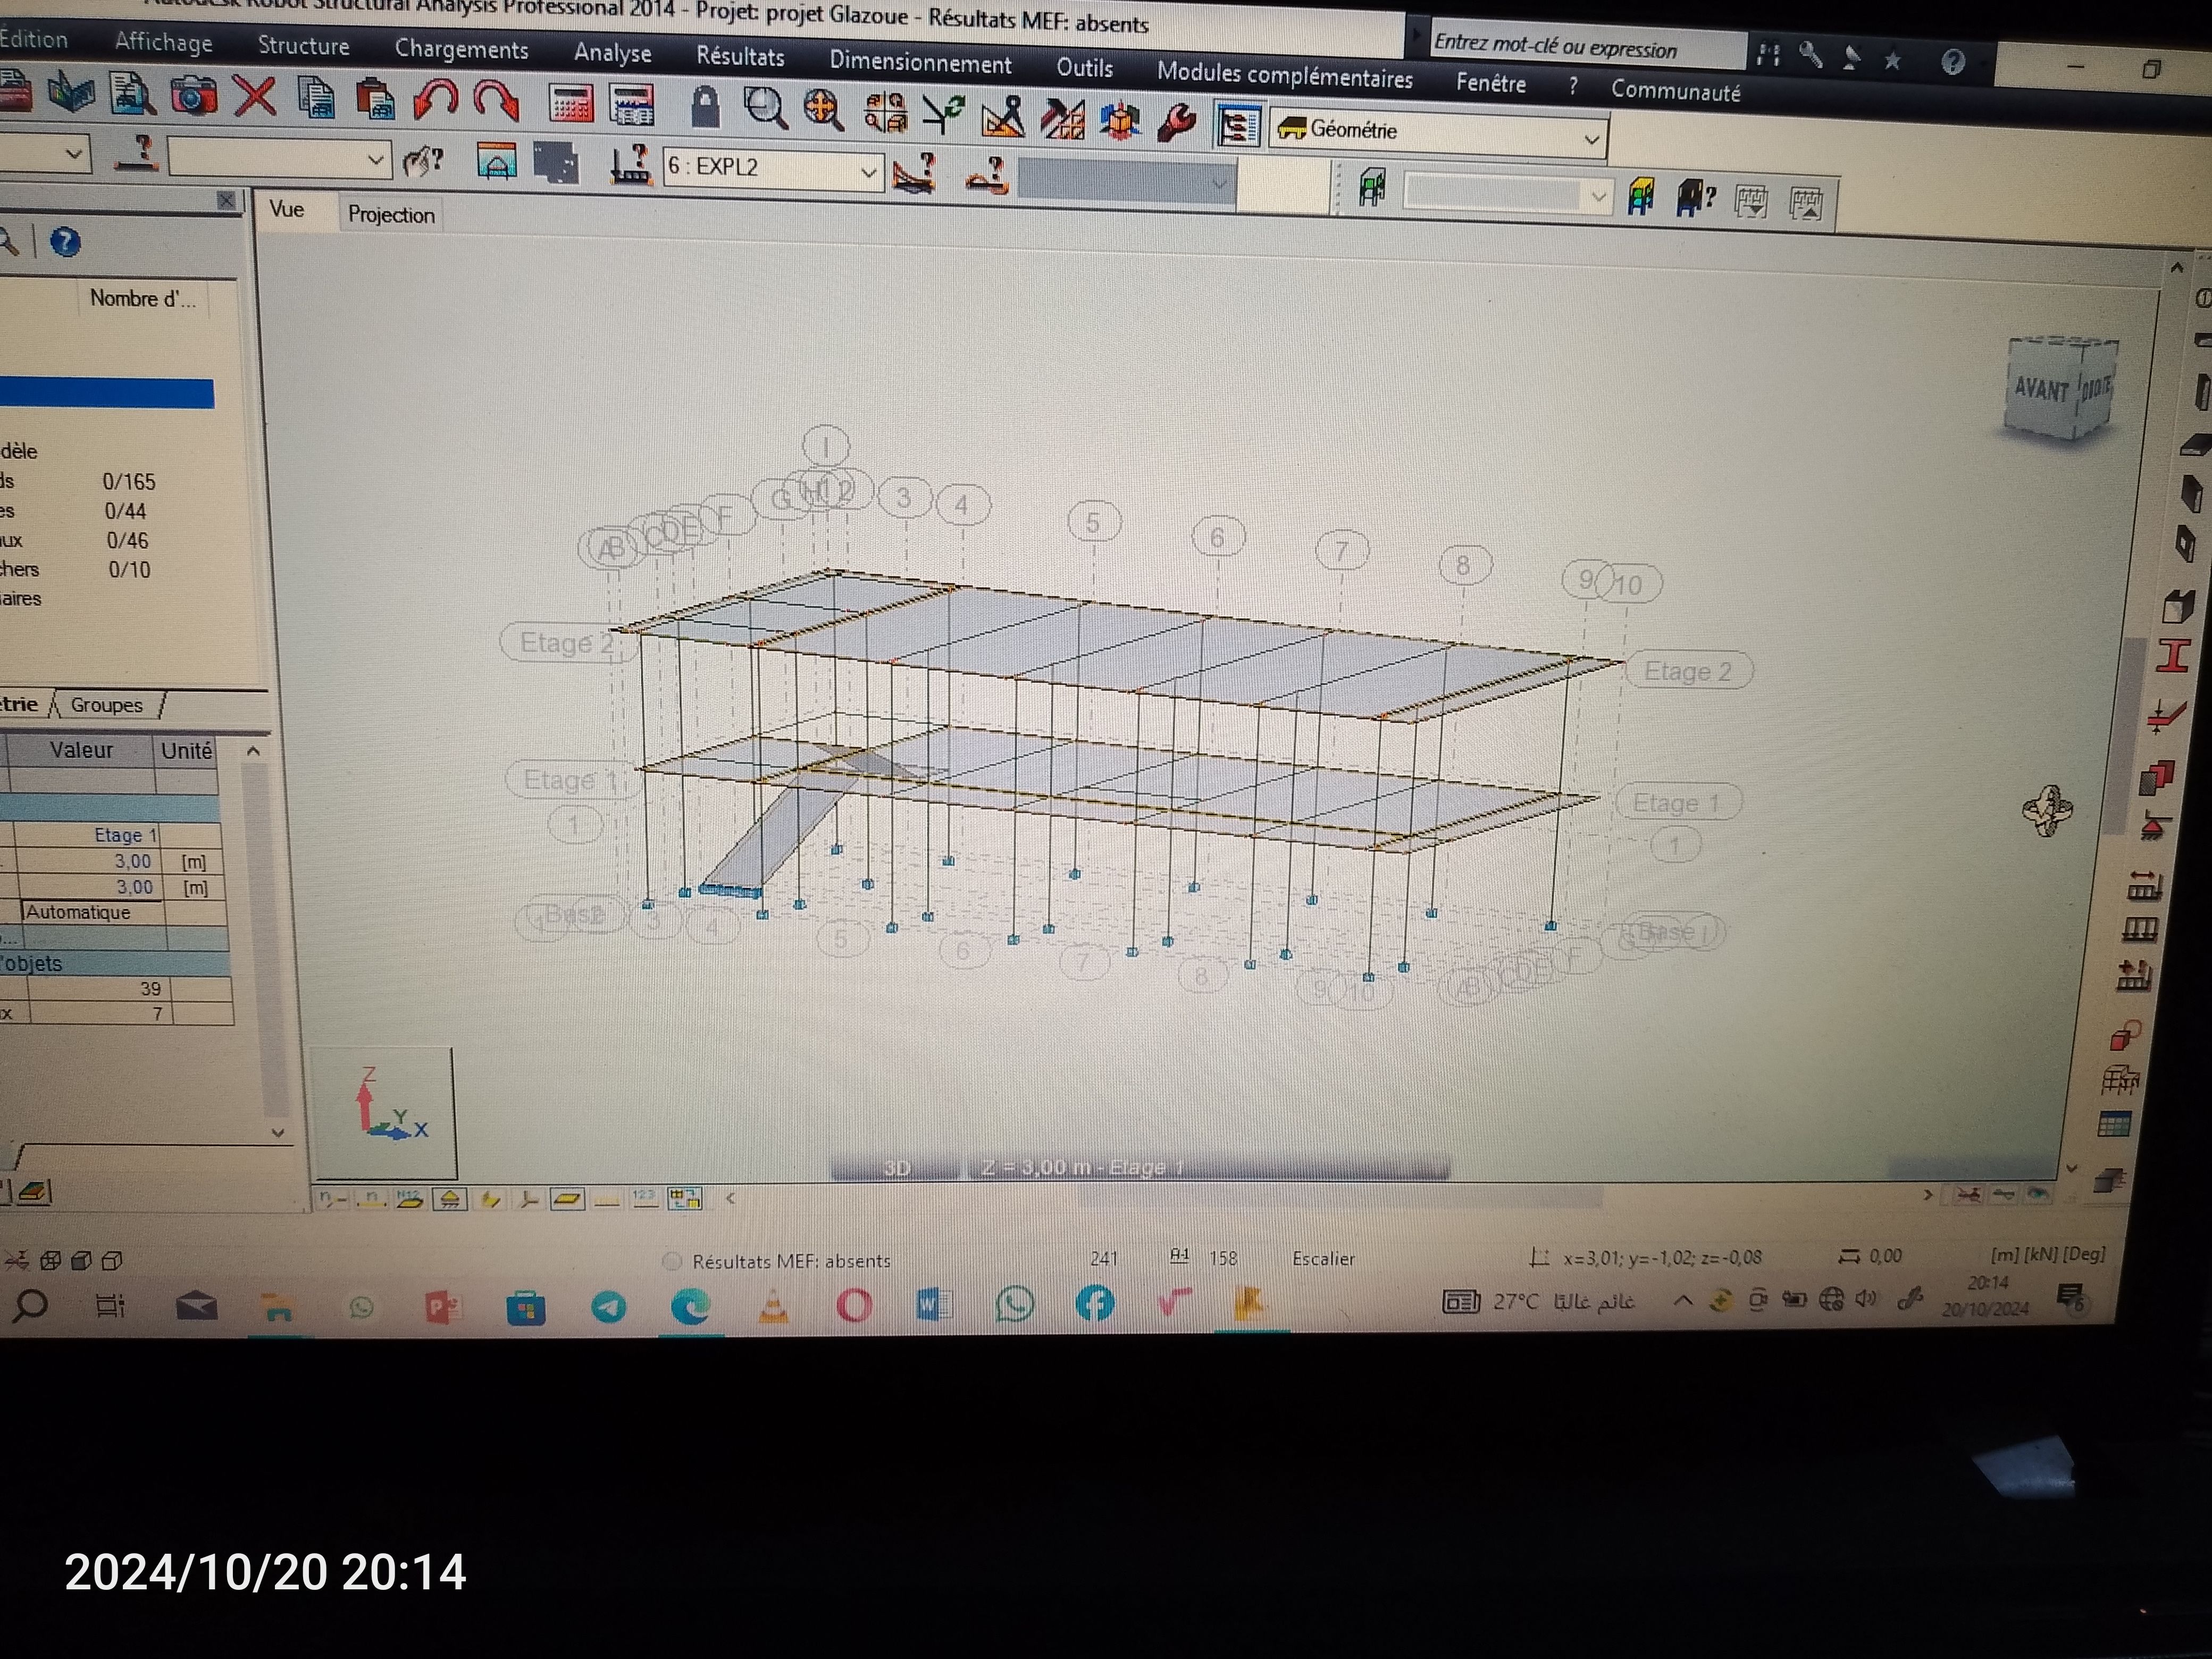Click the Projection button
The width and height of the screenshot is (2212, 1659).
pos(391,215)
